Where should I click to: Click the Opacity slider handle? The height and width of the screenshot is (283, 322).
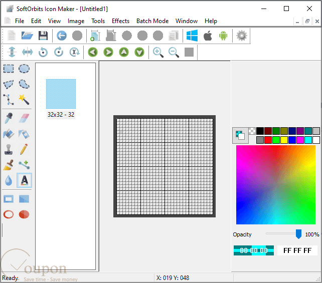tap(298, 234)
